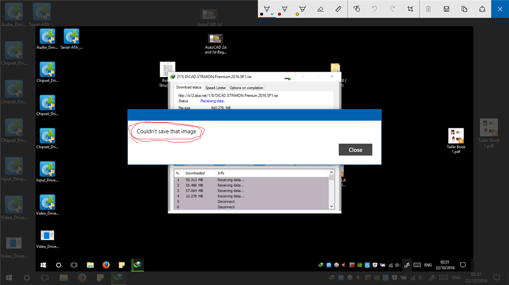Click the share icon in sketch toolbar

(482, 9)
